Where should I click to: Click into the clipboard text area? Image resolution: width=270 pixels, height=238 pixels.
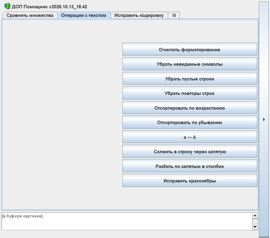click(127, 221)
